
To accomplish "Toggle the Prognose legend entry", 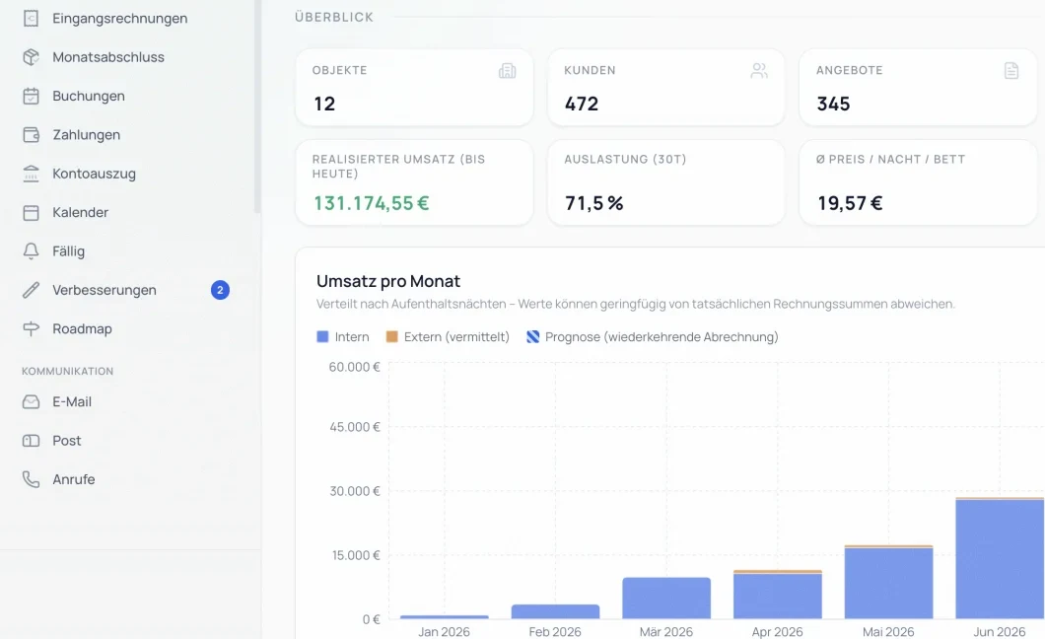I will [652, 337].
